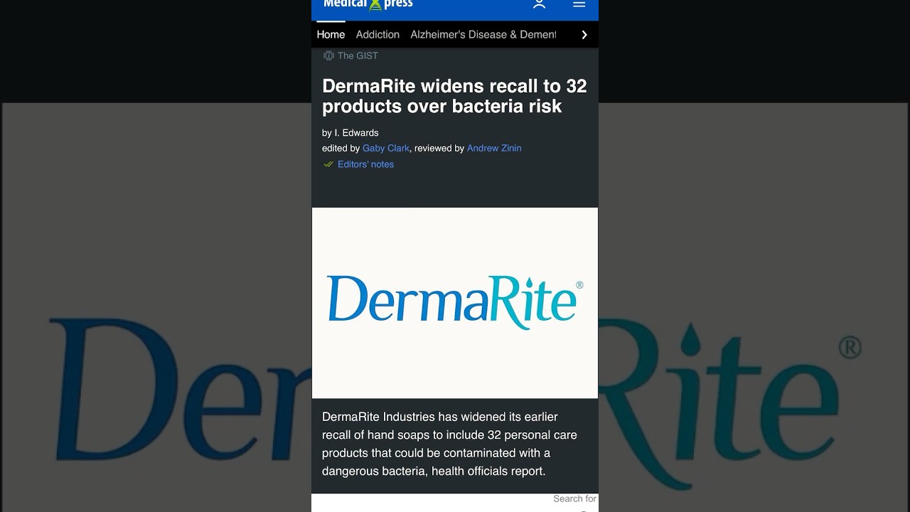Open the Editors' notes link
This screenshot has width=910, height=512.
[365, 164]
